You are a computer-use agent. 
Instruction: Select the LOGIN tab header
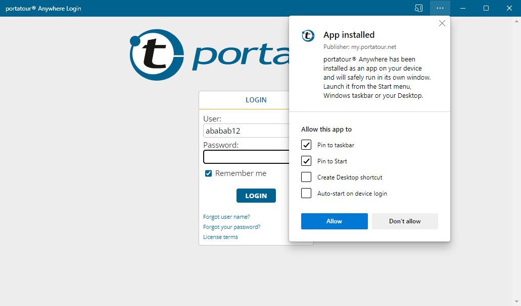point(256,100)
